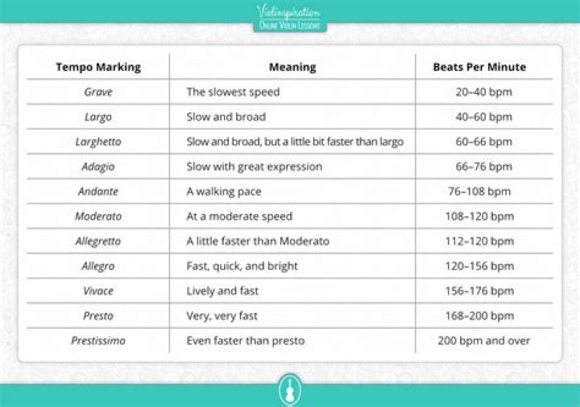Click the Largo tempo row label

point(98,117)
